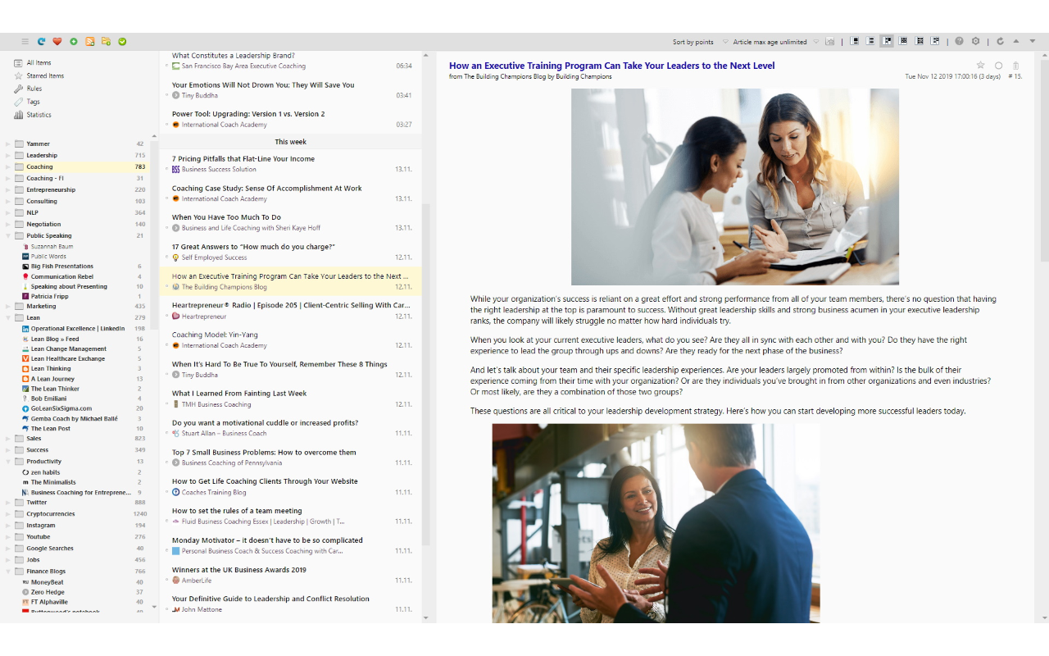Click the image display icon beside max age
This screenshot has width=1049, height=656.
[830, 42]
